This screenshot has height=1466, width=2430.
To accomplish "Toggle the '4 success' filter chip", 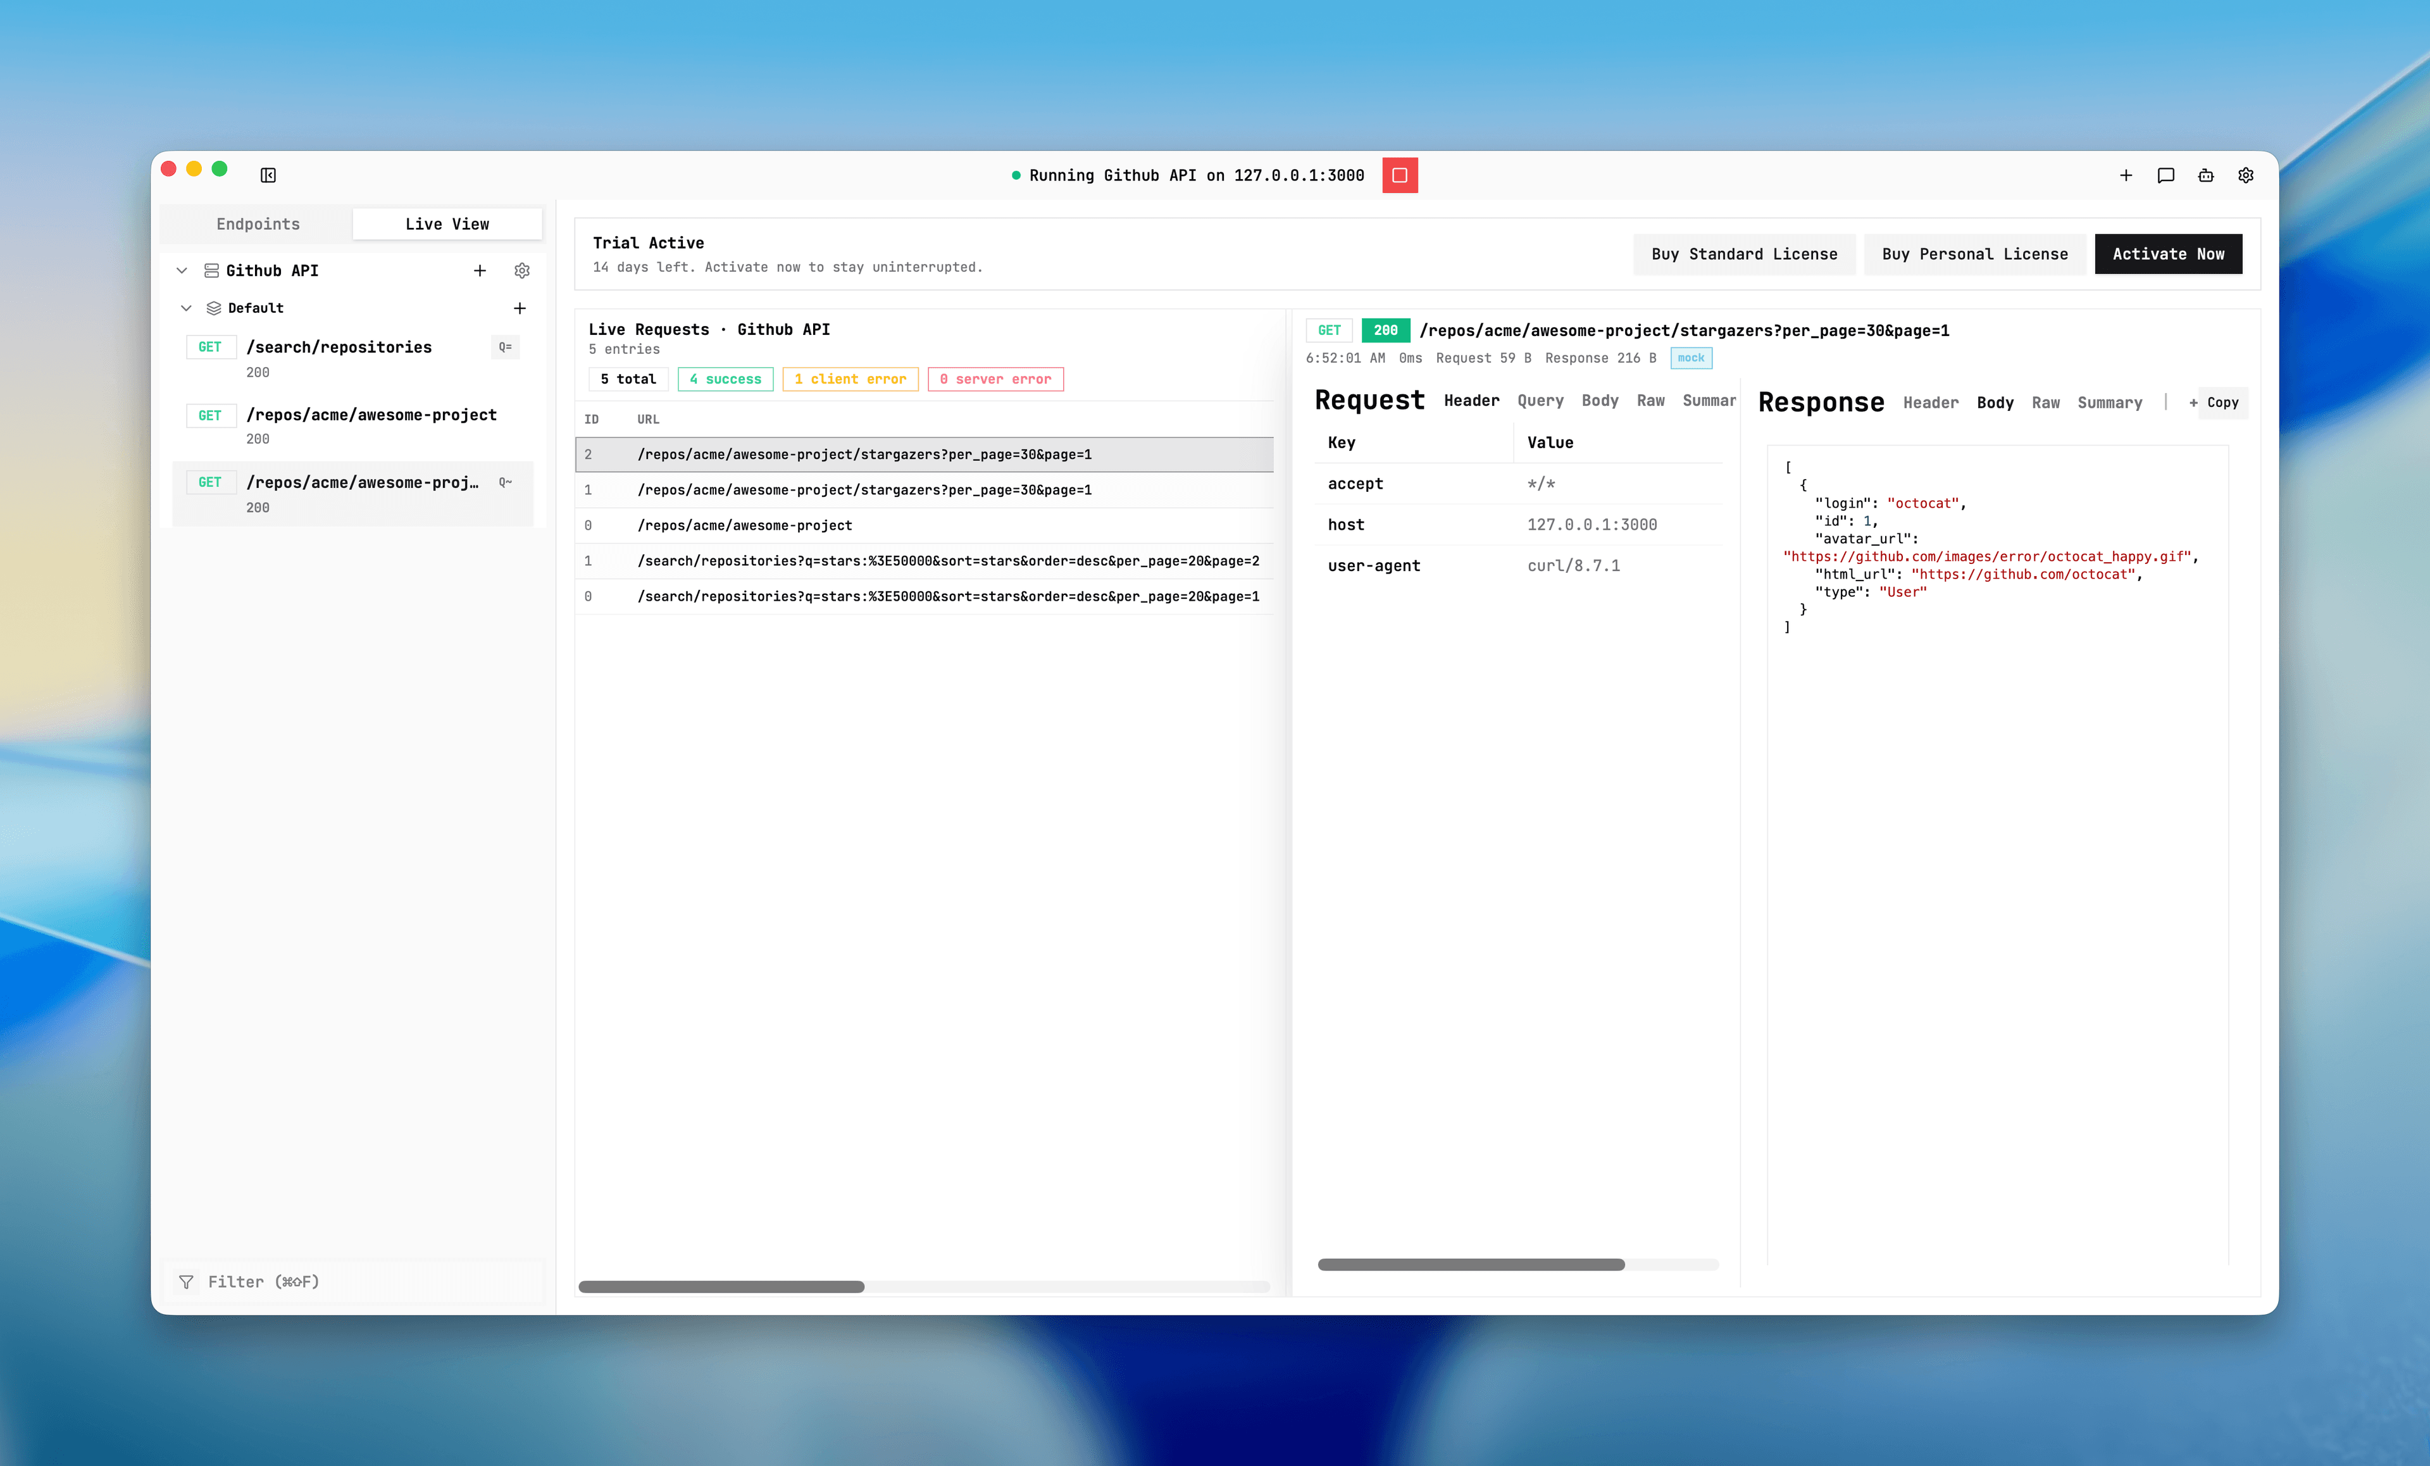I will pos(725,379).
